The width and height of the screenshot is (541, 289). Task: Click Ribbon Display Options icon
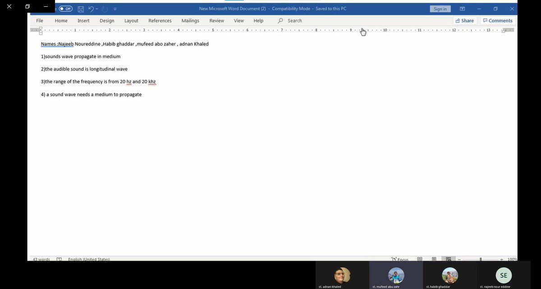pos(462,9)
